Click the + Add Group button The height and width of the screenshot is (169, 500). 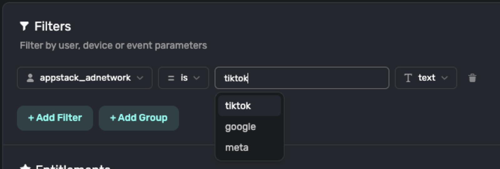point(139,118)
